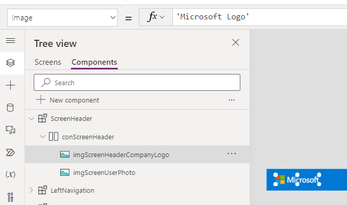Viewport: 347px width, 205px height.
Task: Click the Insert plus icon in sidebar
Action: coord(10,85)
